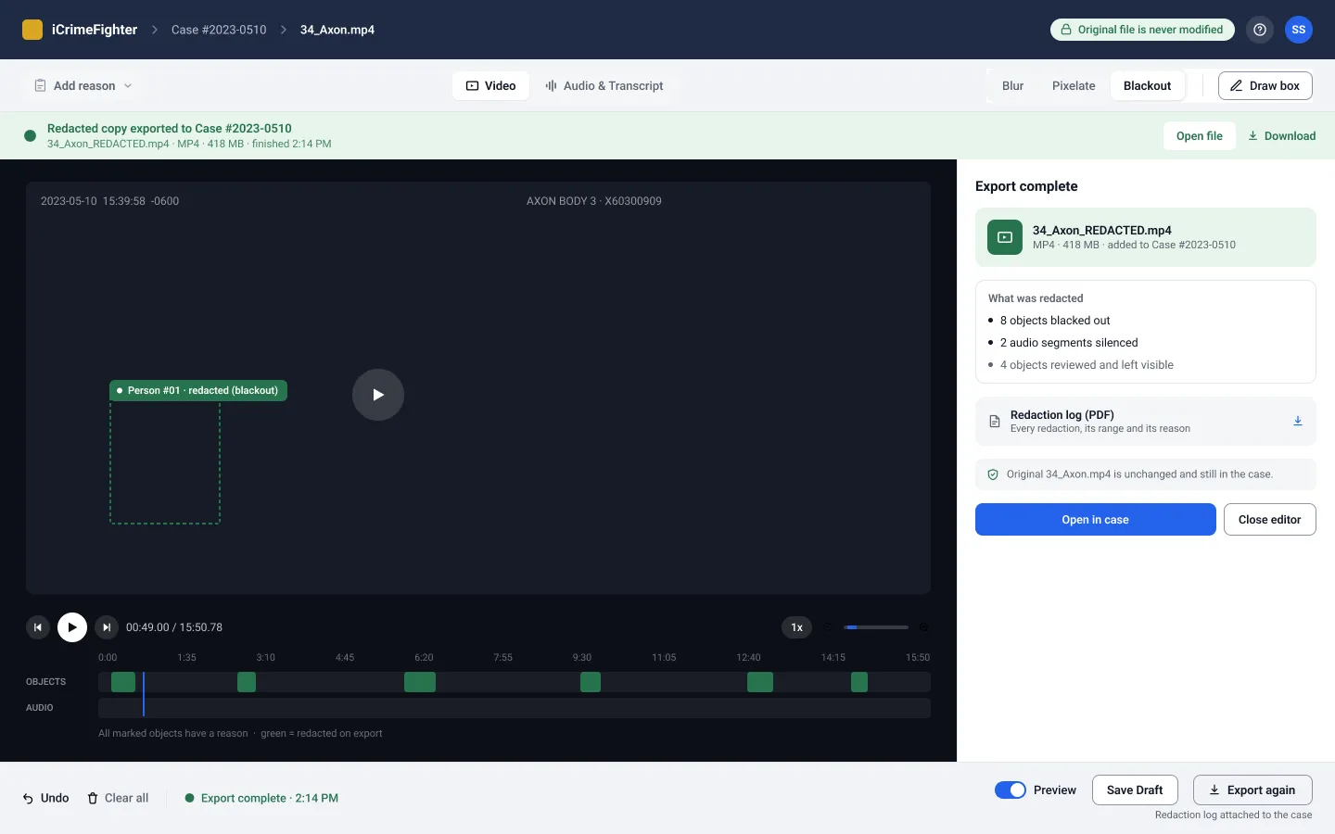1335x834 pixels.
Task: Click the "4 objects reviewed and left visible" line
Action: pos(1081,365)
